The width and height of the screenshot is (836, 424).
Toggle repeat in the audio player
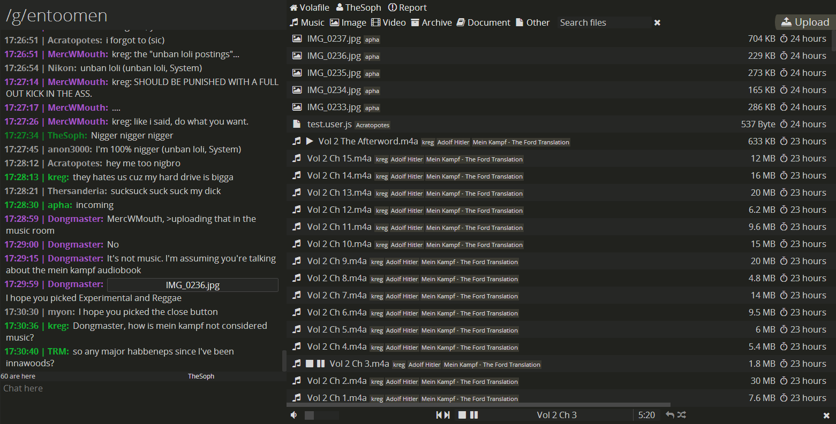coord(670,415)
